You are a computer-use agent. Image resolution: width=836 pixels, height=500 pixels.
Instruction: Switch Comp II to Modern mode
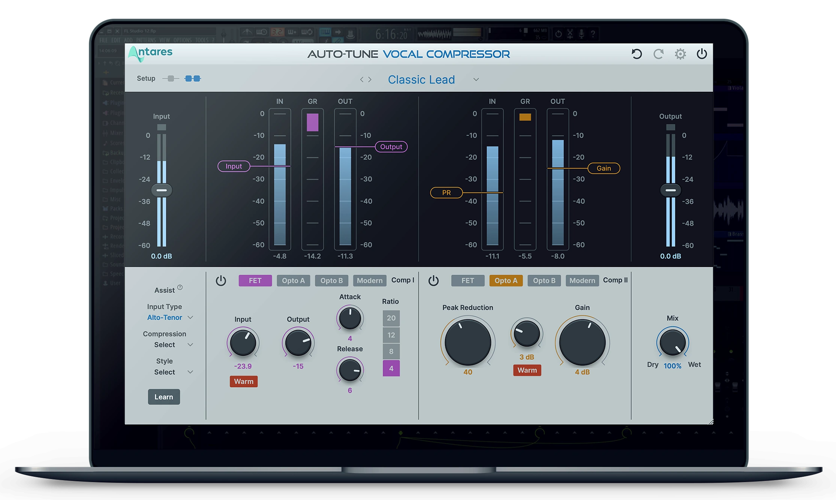click(582, 280)
